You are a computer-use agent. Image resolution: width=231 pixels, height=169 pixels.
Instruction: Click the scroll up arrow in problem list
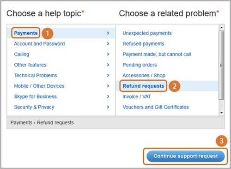point(221,27)
